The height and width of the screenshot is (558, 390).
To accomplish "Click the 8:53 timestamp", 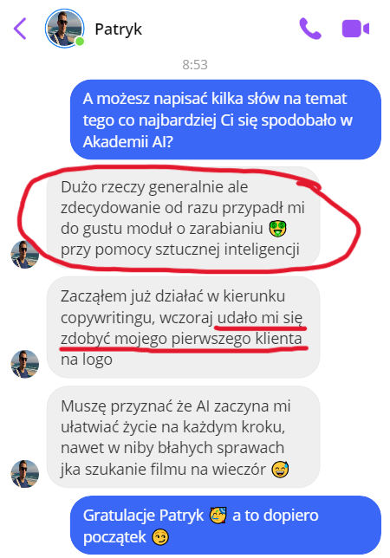I will click(x=195, y=65).
